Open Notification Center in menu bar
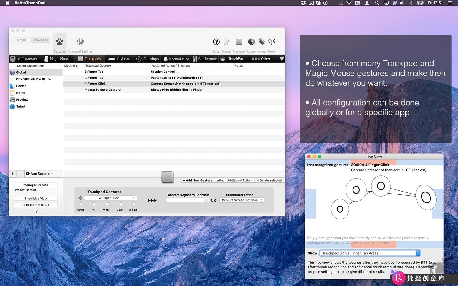 click(449, 3)
